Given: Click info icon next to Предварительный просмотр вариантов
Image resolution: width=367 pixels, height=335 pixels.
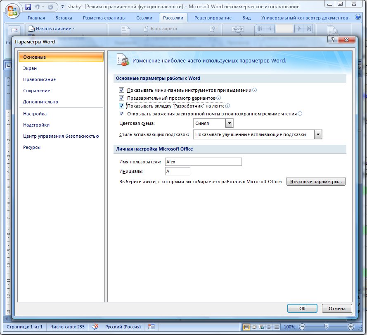Looking at the screenshot, I should pyautogui.click(x=218, y=98).
